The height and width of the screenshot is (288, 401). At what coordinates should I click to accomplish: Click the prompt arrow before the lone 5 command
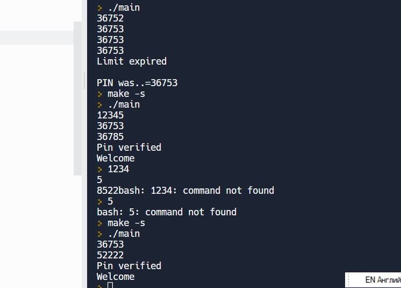coord(99,201)
